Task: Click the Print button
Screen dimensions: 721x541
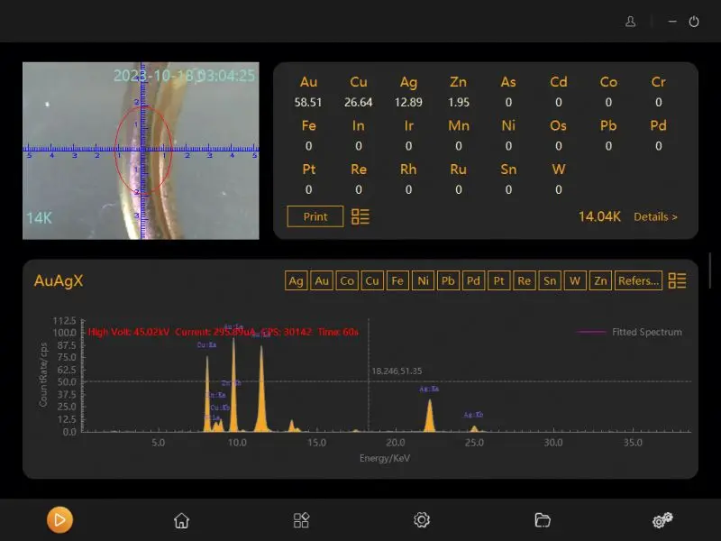Action: (x=315, y=216)
